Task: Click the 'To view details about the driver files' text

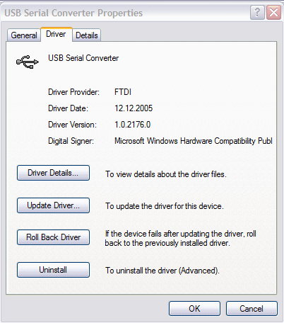Action: coord(166,174)
